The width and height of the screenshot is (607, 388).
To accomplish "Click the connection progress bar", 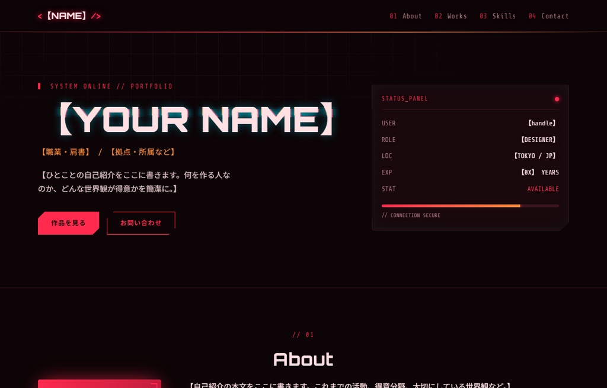I will tap(470, 206).
